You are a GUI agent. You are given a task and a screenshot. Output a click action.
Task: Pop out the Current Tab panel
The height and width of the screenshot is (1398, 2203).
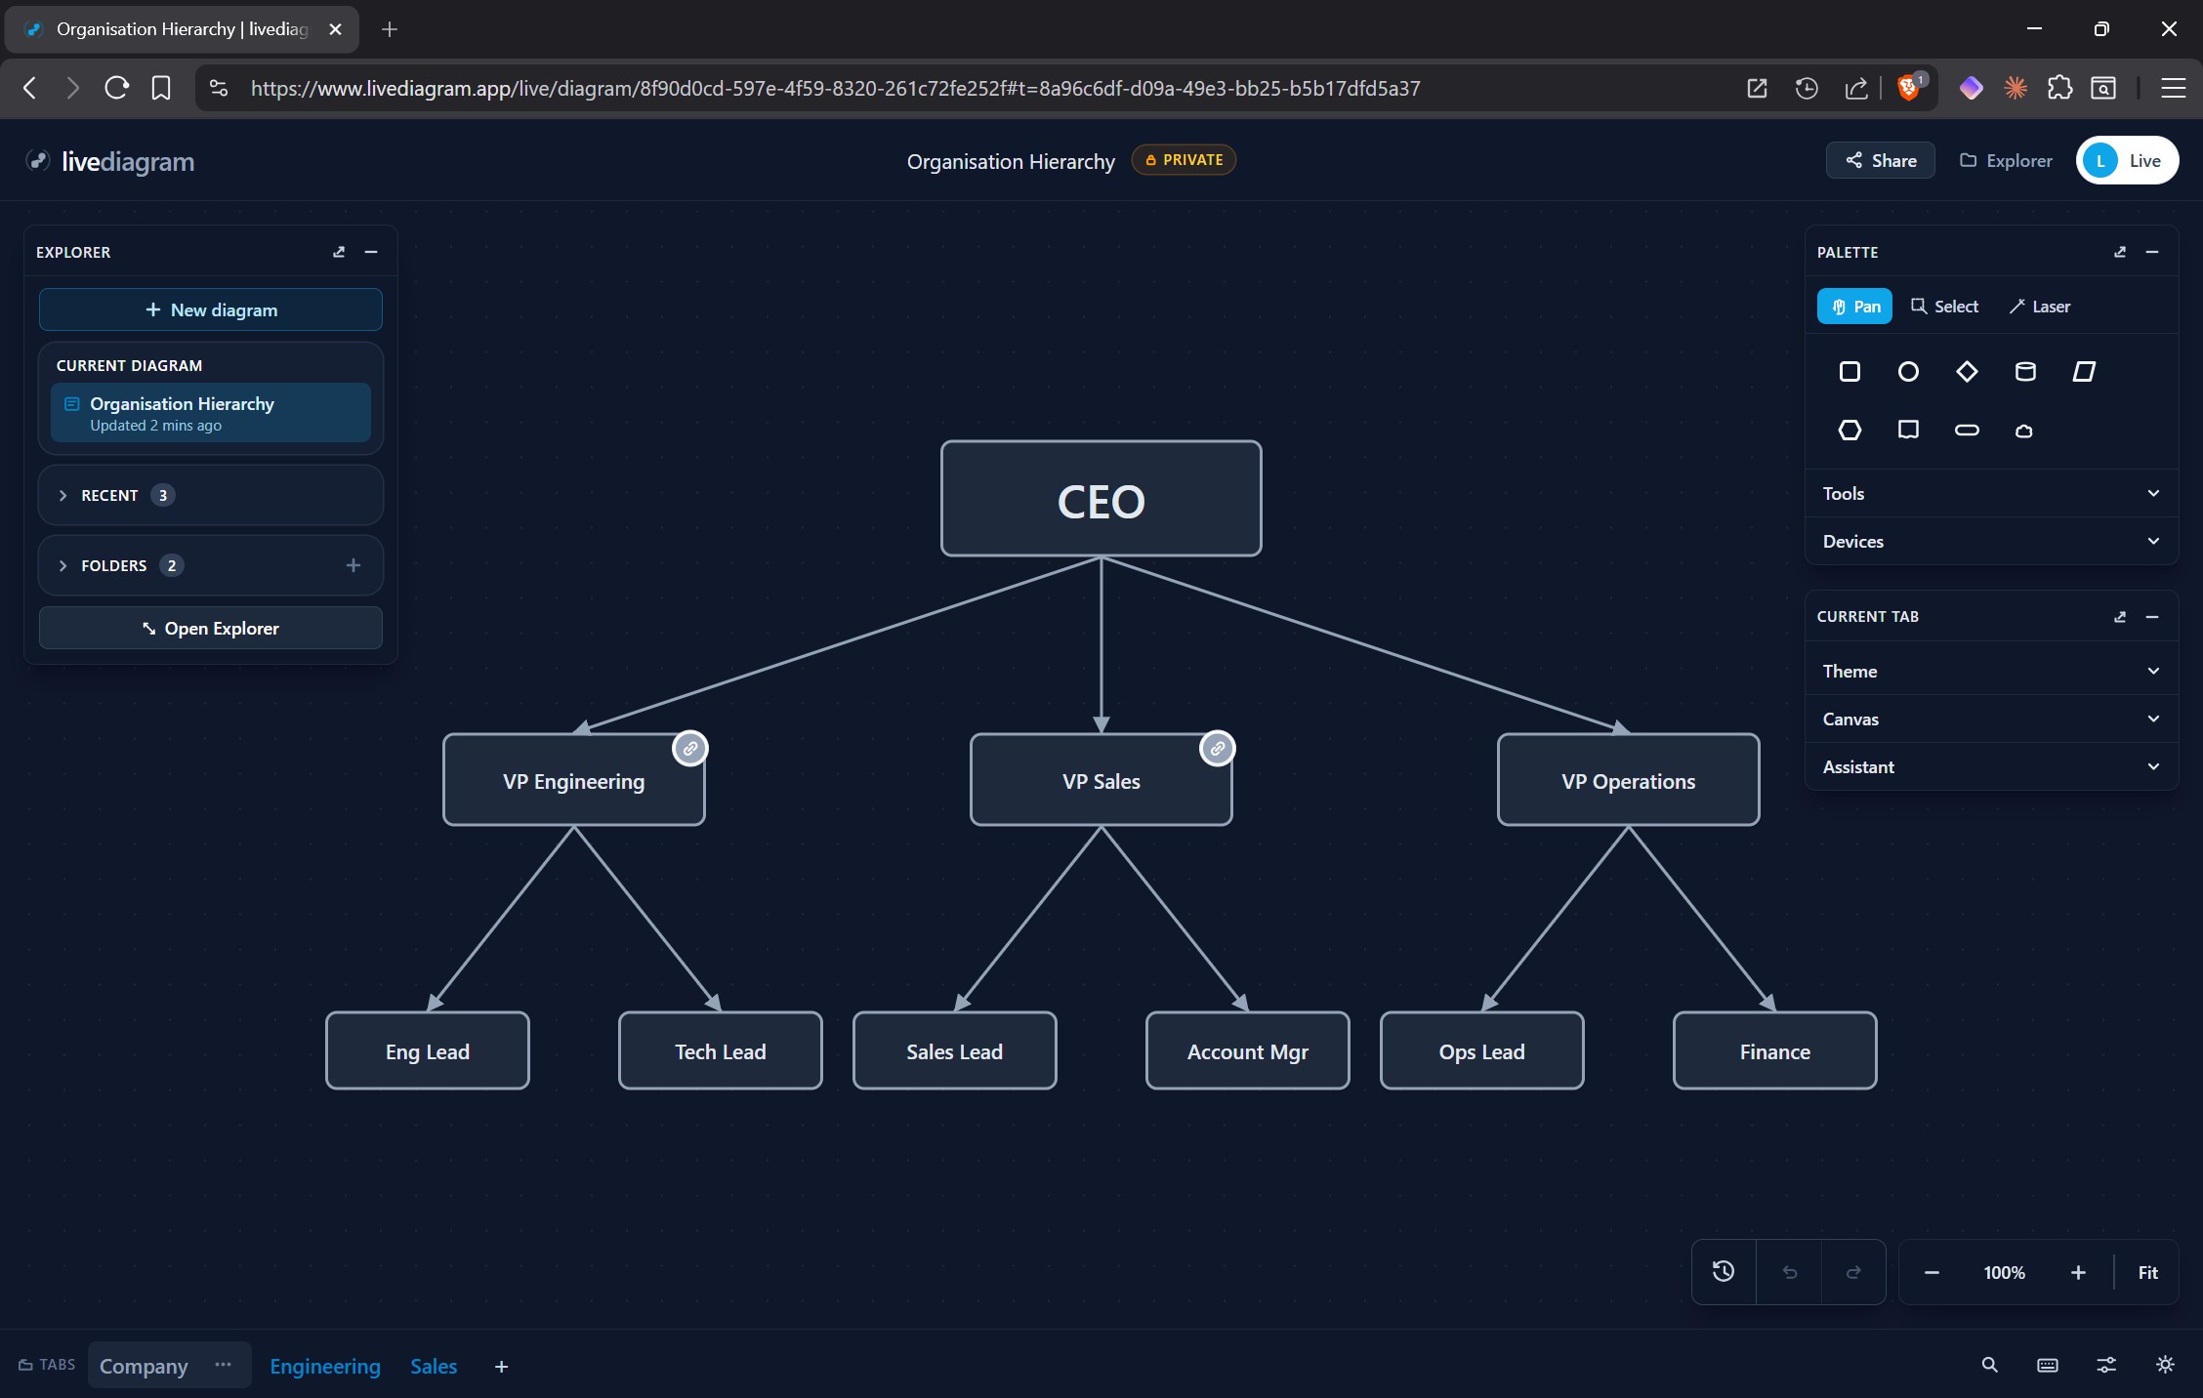(2120, 617)
